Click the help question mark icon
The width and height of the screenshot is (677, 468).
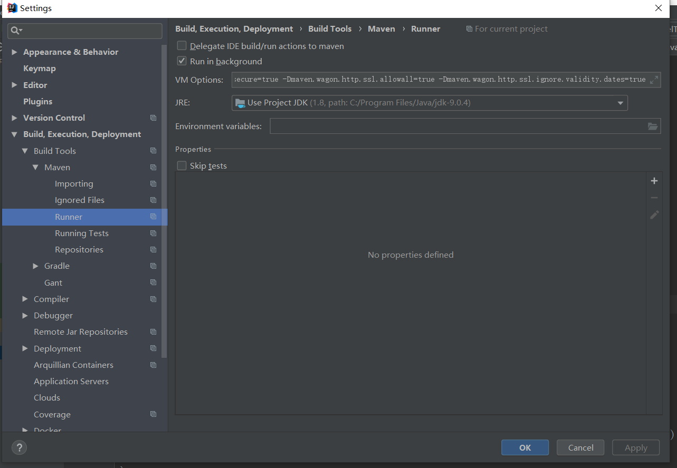[x=20, y=447]
